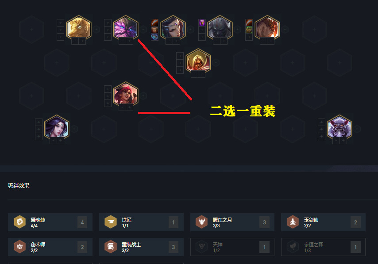Open the 腥红之月 3/3 trait card
The height and width of the screenshot is (264, 378).
point(232,222)
